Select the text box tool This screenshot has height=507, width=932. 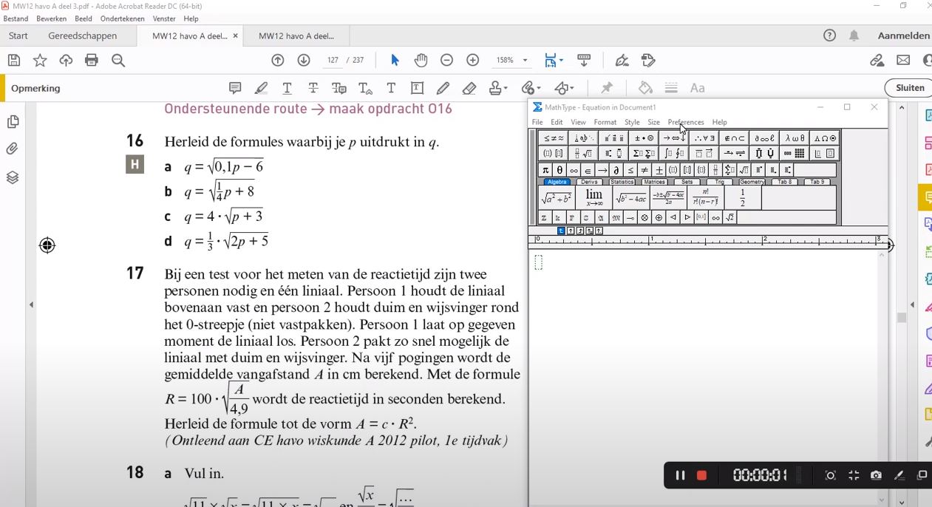pyautogui.click(x=417, y=88)
